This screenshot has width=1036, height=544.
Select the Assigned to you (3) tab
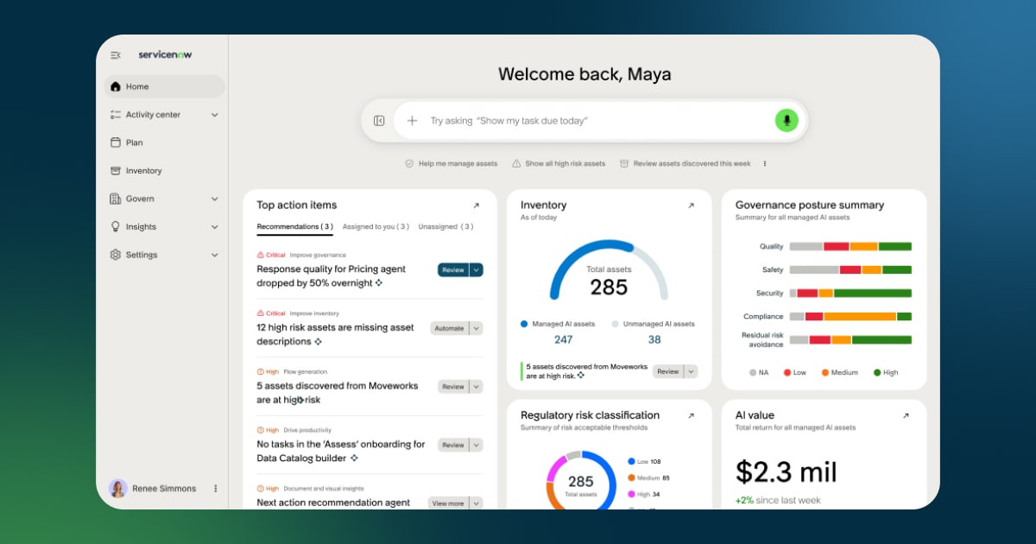point(376,226)
